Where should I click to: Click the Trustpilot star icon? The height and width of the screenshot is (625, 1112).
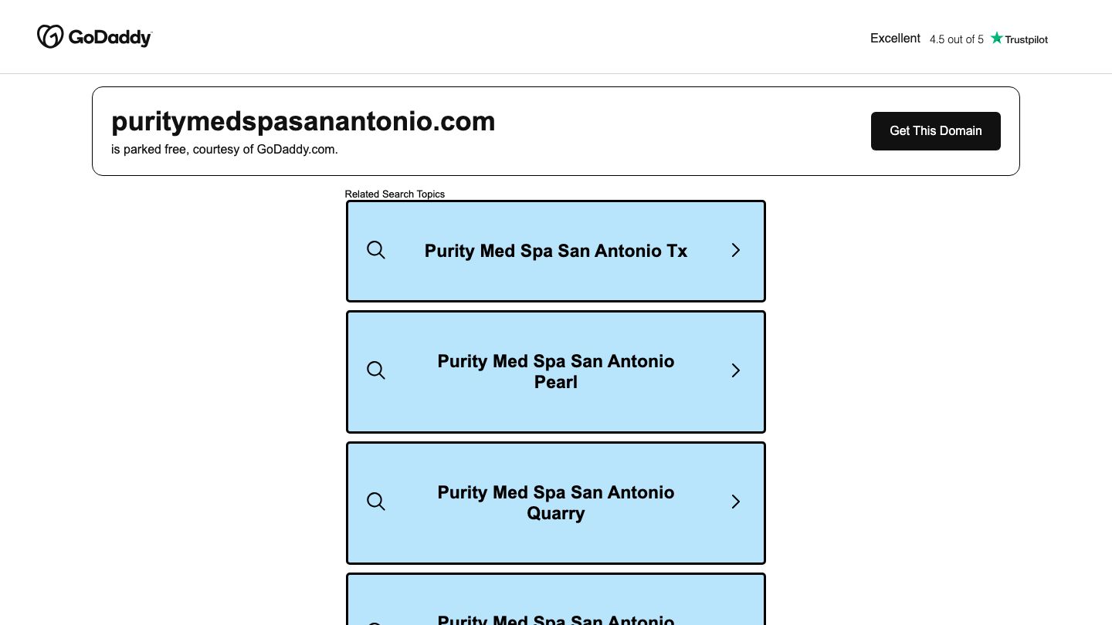pos(997,37)
